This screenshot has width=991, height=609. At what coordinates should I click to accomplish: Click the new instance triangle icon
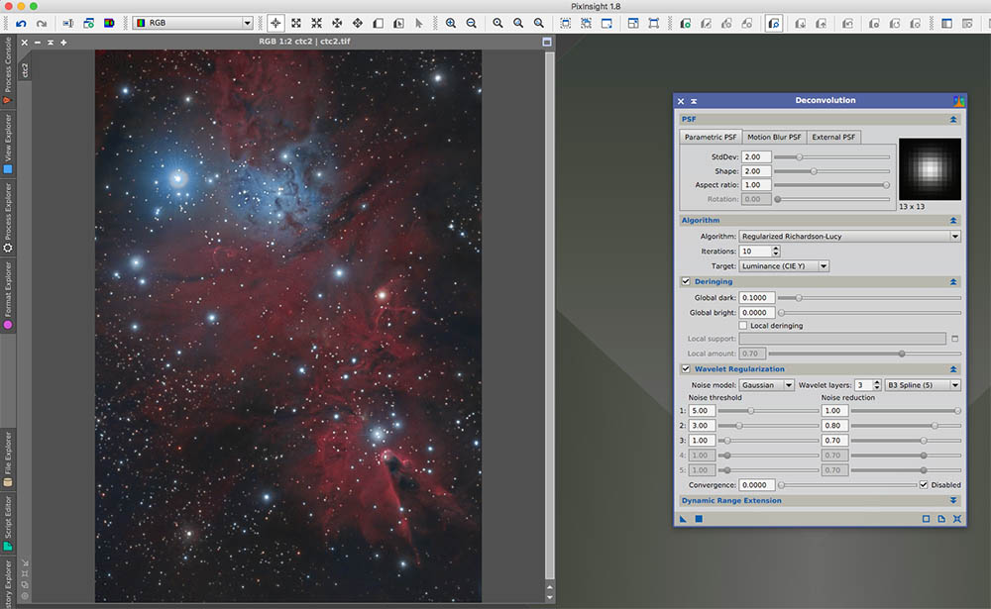tap(684, 518)
